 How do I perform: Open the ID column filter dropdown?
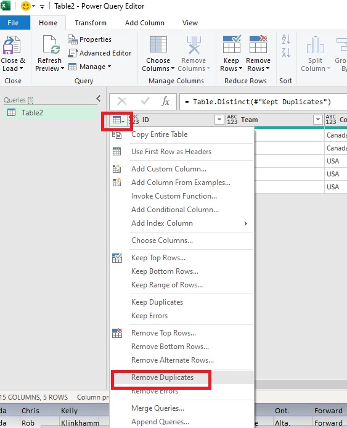tap(219, 120)
